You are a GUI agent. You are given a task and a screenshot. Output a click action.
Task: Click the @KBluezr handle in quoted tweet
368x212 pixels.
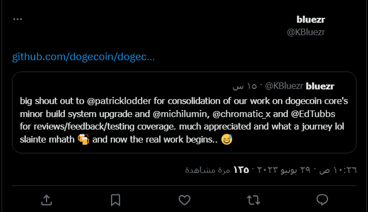point(284,86)
